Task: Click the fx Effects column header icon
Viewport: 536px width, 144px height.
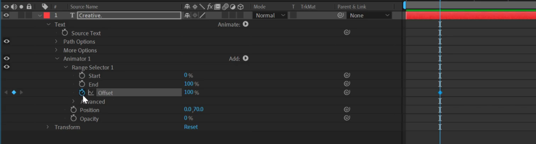Action: click(x=210, y=7)
